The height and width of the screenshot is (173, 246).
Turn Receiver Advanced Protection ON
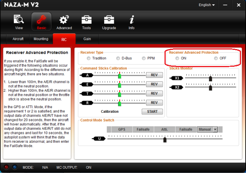tap(177, 58)
